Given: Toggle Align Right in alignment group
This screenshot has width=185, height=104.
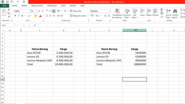Looking at the screenshot, I should click(x=54, y=16).
